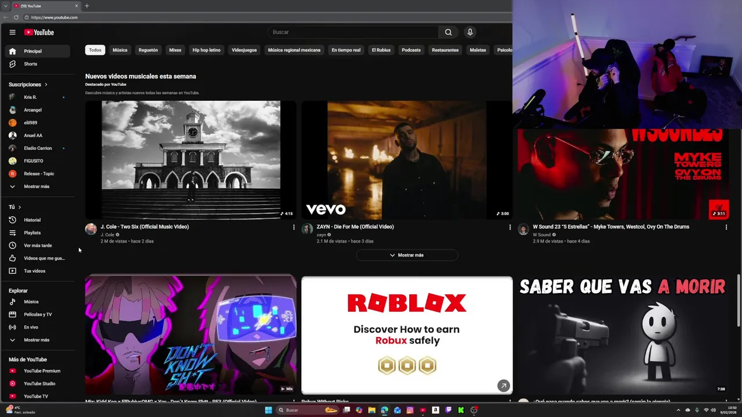
Task: Open the YouTube hamburger guide menu
Action: tap(12, 32)
